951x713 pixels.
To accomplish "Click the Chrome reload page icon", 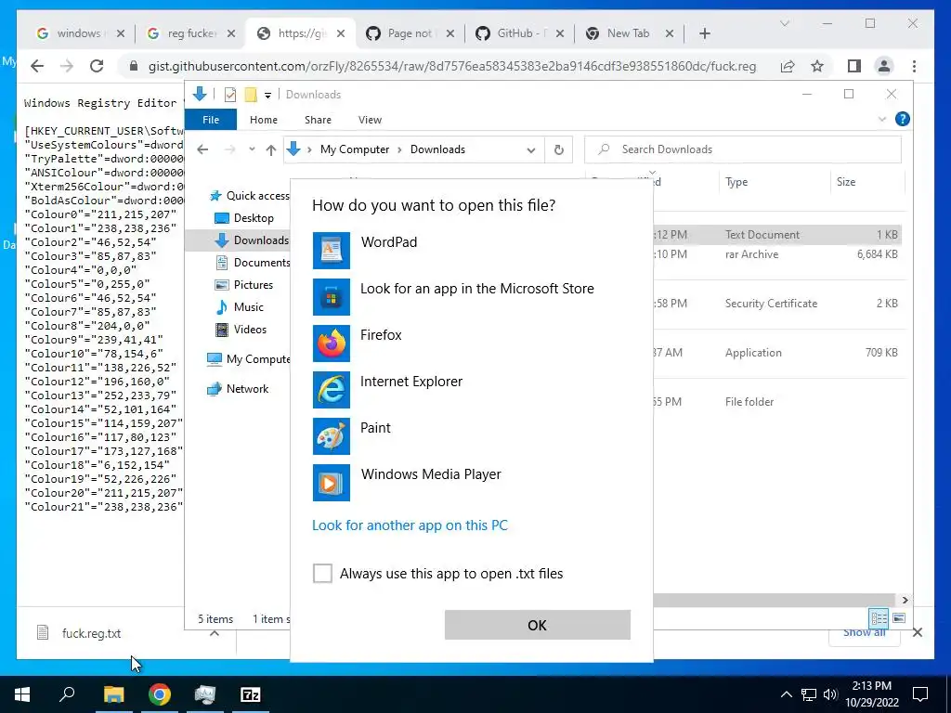I will [97, 66].
